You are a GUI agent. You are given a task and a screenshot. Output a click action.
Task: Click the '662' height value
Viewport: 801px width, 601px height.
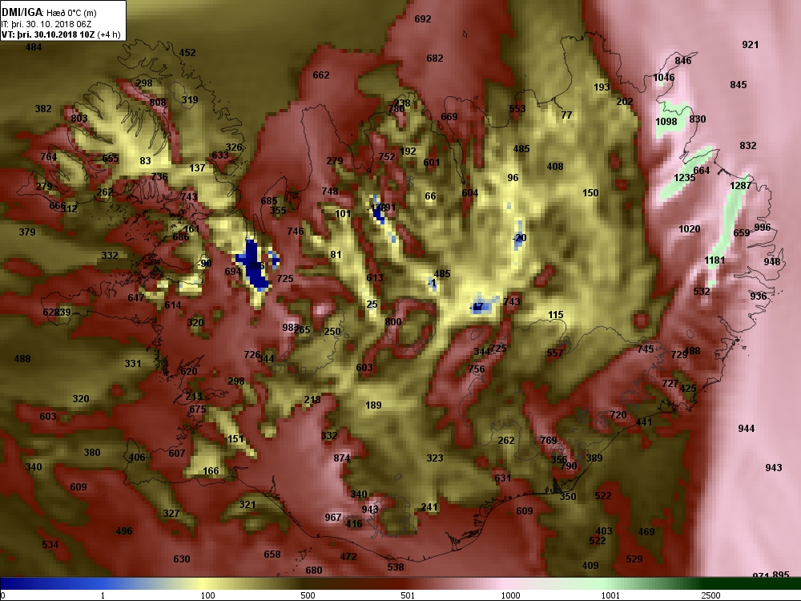point(321,75)
